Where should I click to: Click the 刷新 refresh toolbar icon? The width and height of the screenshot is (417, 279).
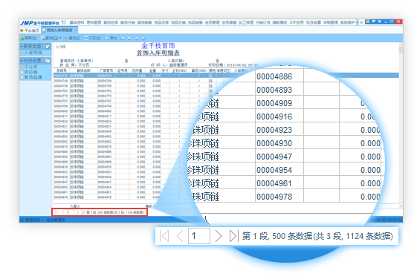coord(22,39)
